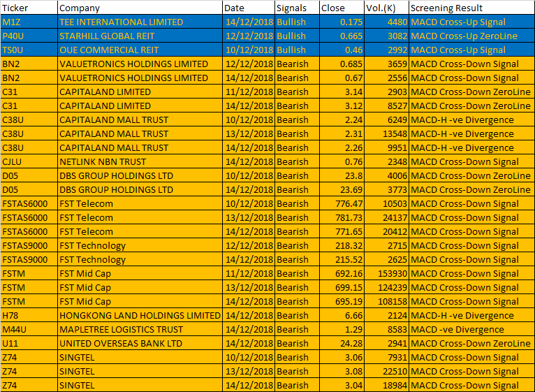Image resolution: width=535 pixels, height=392 pixels.
Task: Click the Company column header
Action: click(x=140, y=8)
